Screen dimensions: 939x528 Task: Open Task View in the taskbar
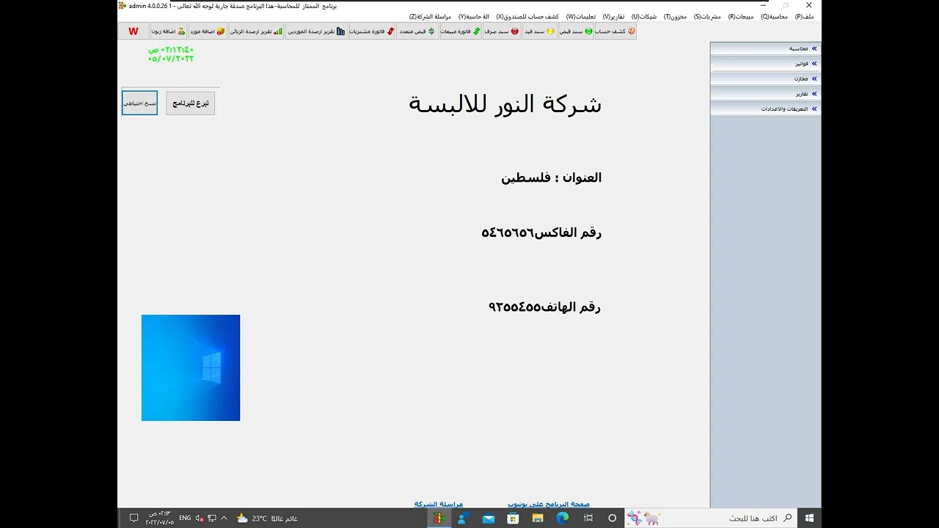pos(588,518)
